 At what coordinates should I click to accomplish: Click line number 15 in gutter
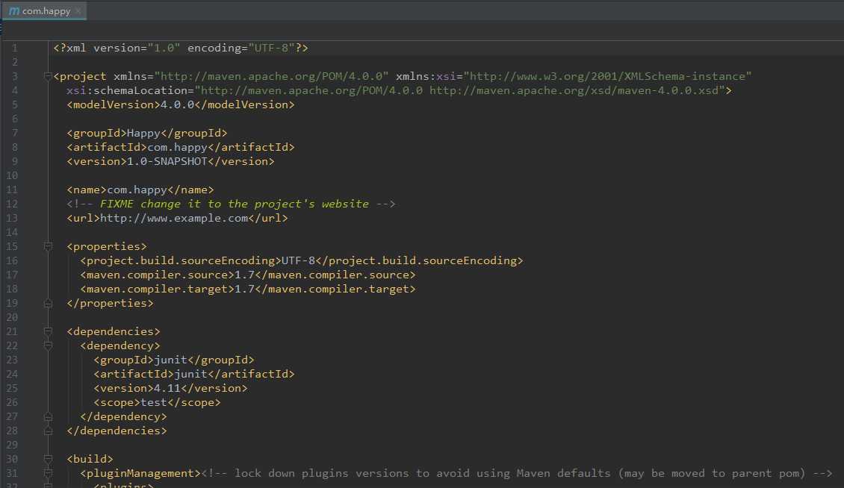tap(12, 246)
